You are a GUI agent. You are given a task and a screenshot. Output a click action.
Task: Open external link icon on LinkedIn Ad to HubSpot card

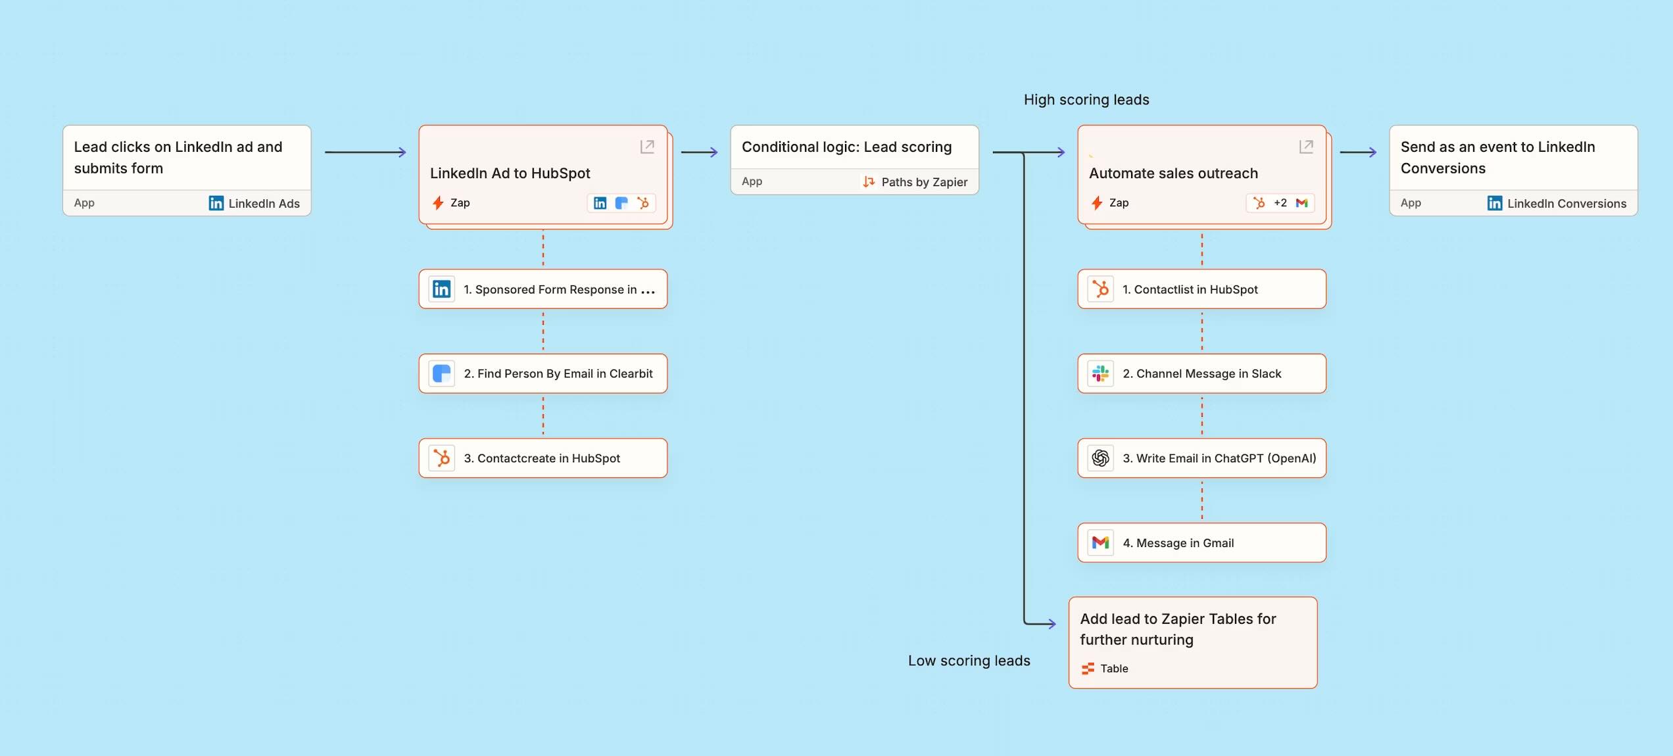[x=647, y=147]
